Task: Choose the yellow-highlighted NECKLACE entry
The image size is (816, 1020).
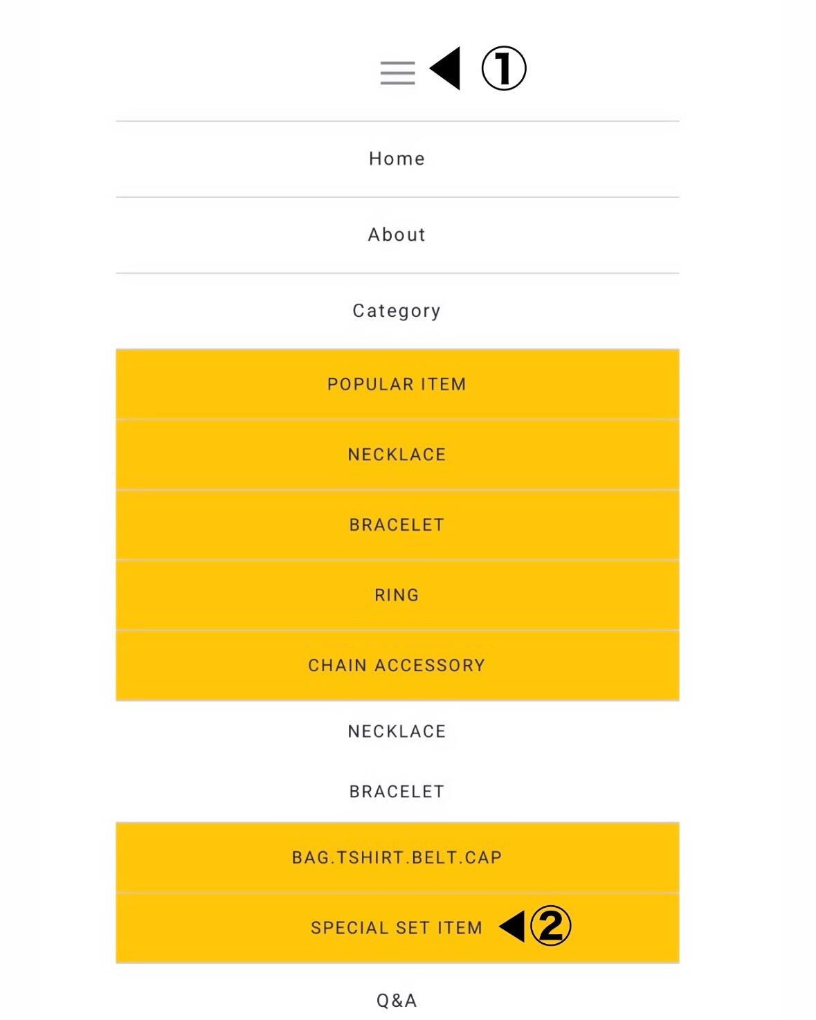Action: [397, 455]
